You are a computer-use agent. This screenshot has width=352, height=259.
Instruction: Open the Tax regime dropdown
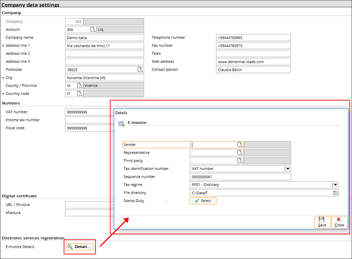pyautogui.click(x=335, y=185)
